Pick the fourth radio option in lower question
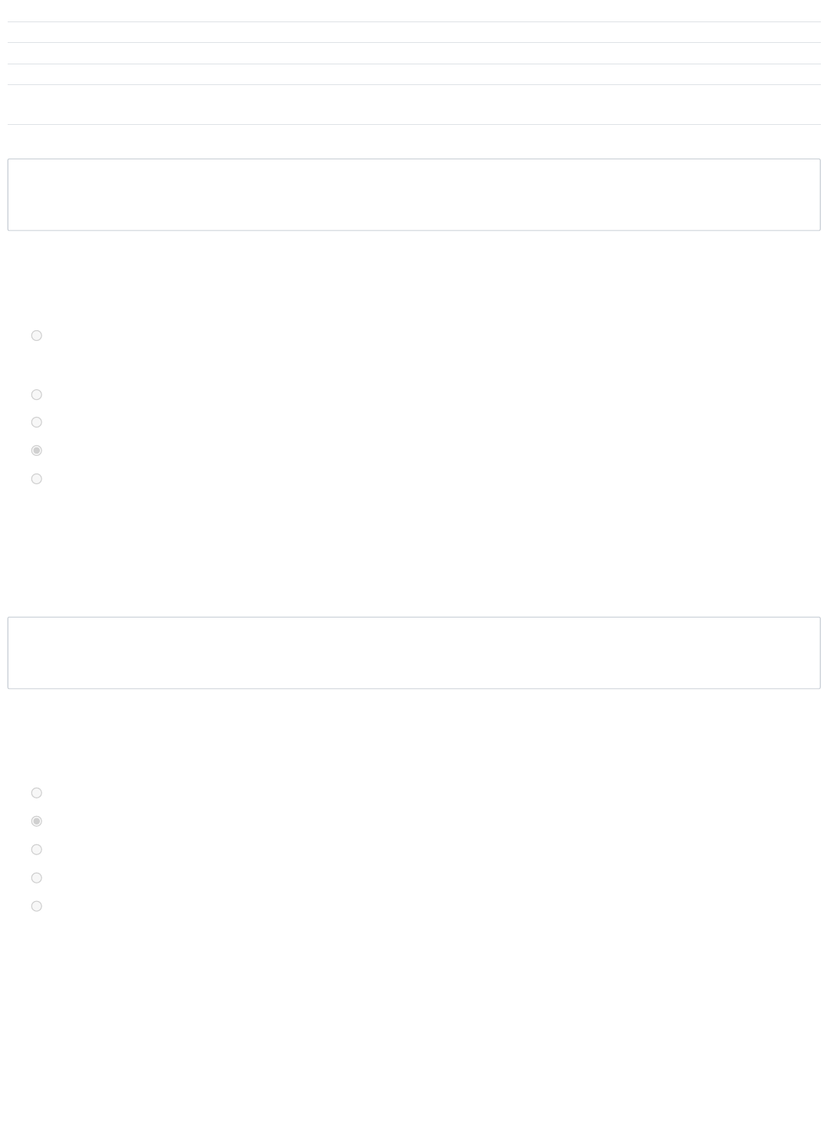The width and height of the screenshot is (827, 1134). (x=36, y=878)
